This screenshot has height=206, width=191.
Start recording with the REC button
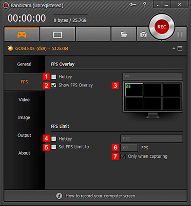pos(162,27)
